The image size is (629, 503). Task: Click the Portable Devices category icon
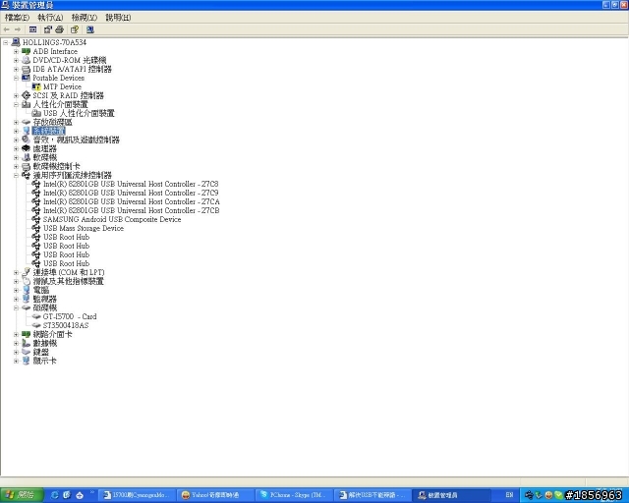27,79
